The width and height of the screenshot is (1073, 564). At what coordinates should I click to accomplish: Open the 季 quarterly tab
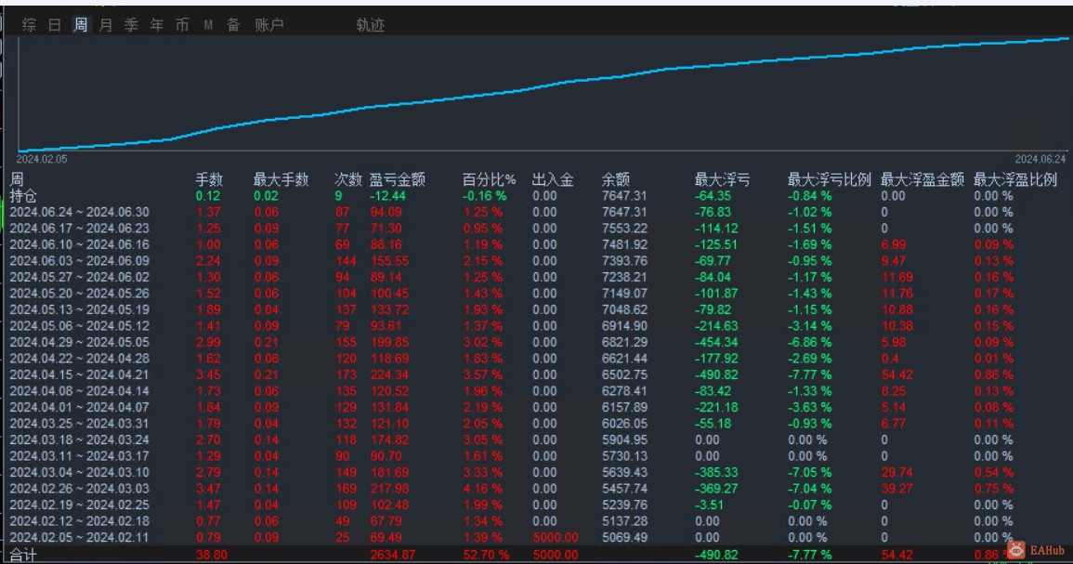click(131, 25)
